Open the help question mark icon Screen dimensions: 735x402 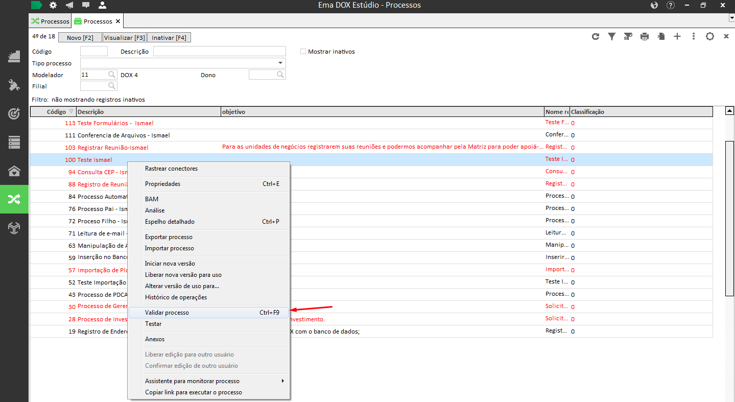(671, 5)
